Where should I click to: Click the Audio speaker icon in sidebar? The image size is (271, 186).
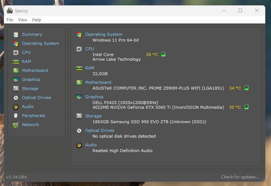click(x=16, y=107)
